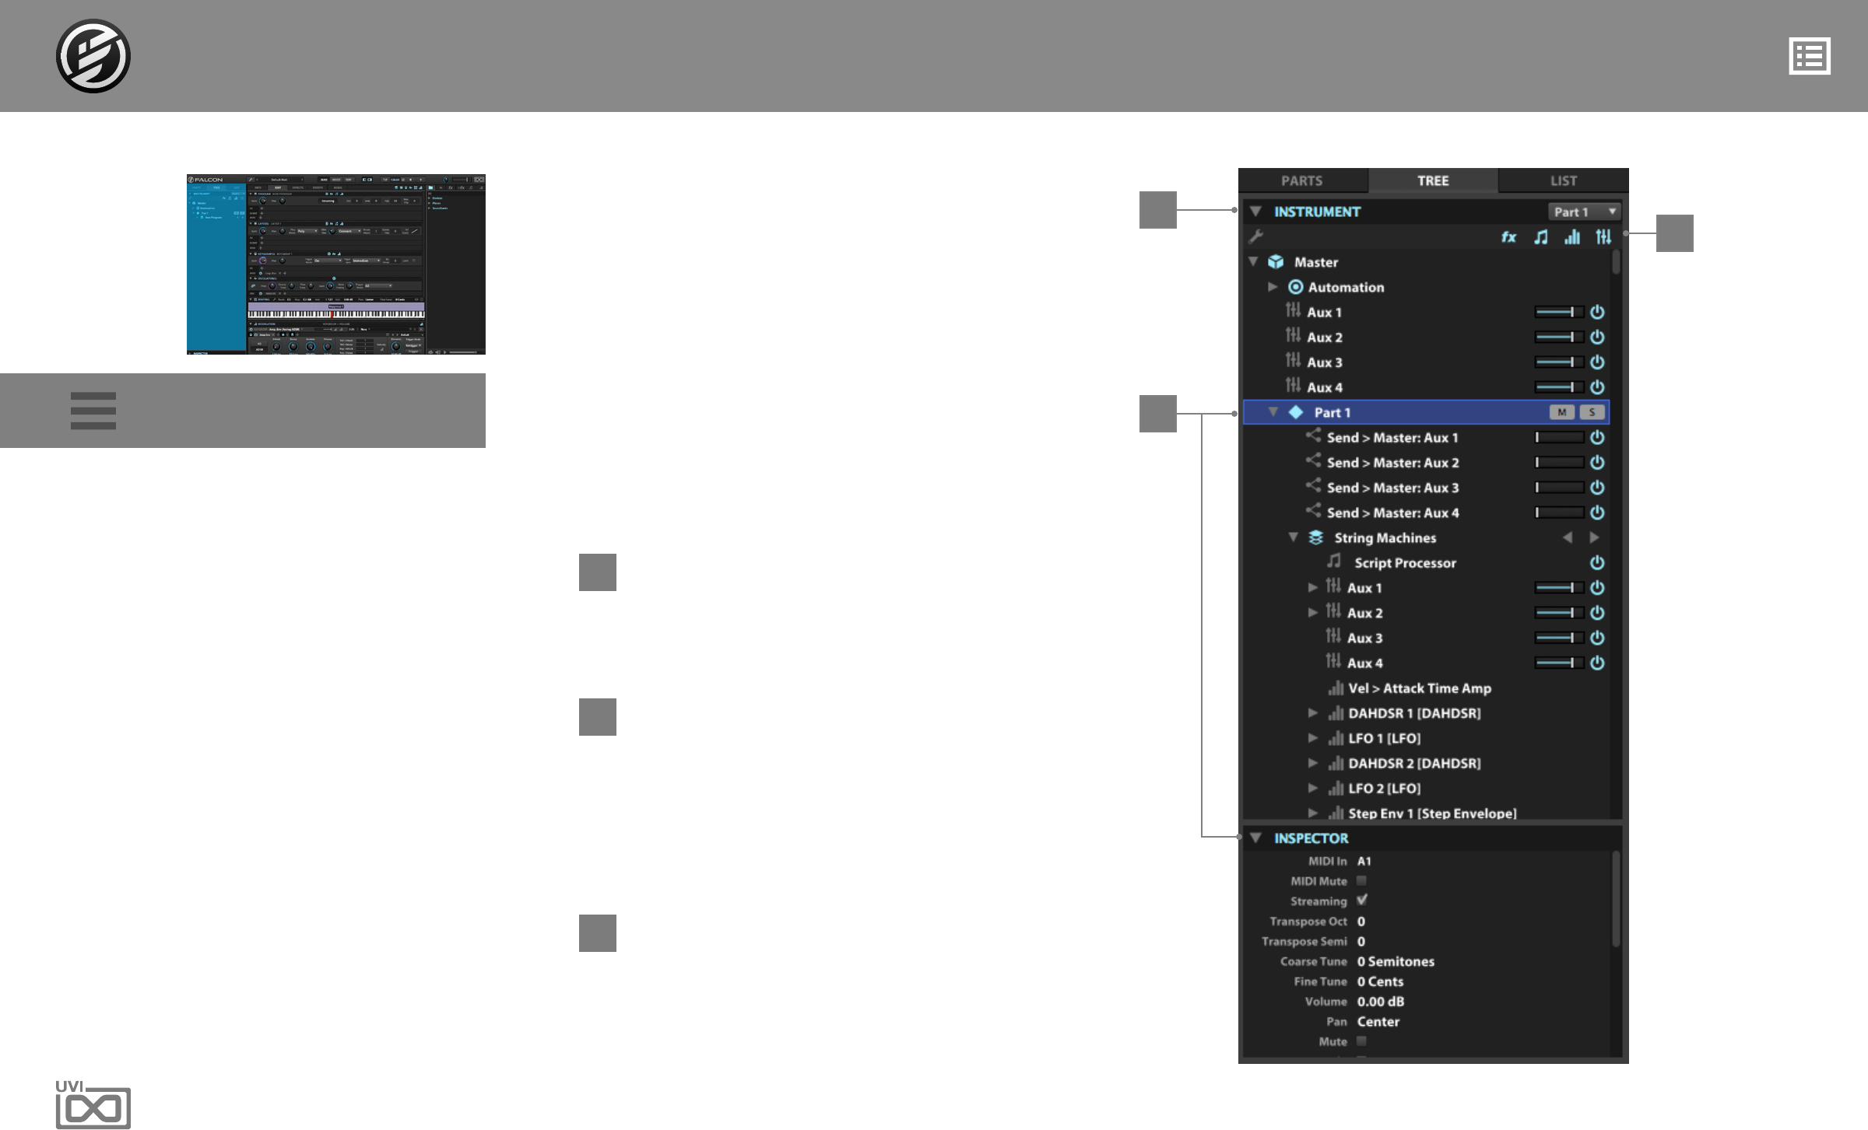Disable the Script Processor power button
The image size is (1868, 1130).
(x=1597, y=562)
